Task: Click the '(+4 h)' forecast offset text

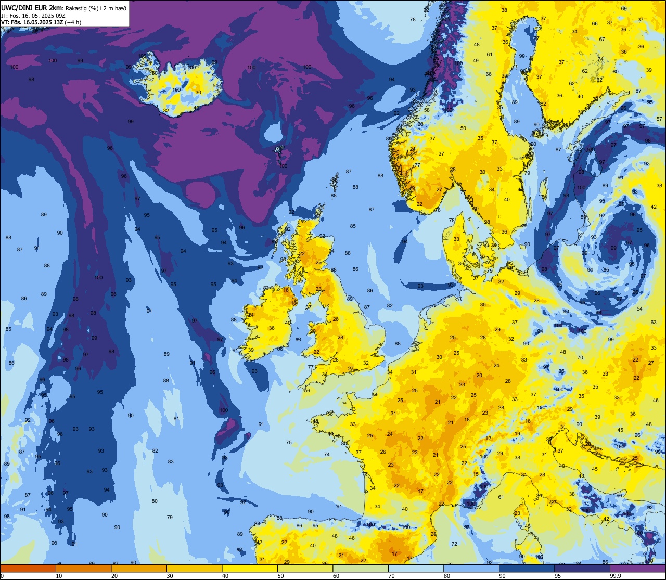Action: pyautogui.click(x=73, y=22)
